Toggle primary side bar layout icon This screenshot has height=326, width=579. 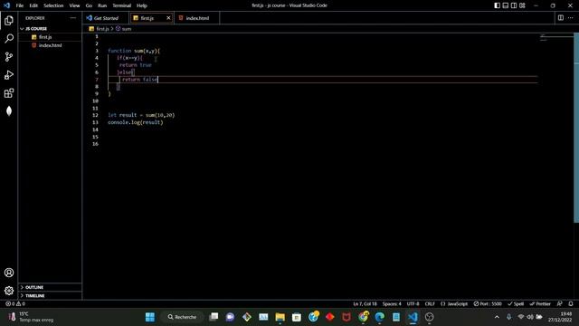coord(497,5)
